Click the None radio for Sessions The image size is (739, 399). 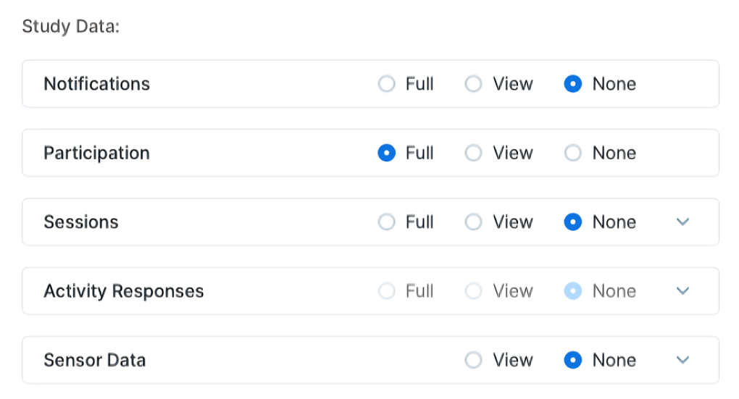(x=573, y=222)
